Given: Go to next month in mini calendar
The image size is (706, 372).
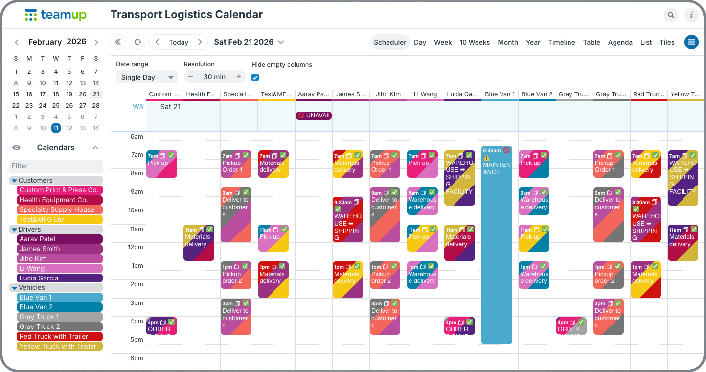Looking at the screenshot, I should coord(96,42).
